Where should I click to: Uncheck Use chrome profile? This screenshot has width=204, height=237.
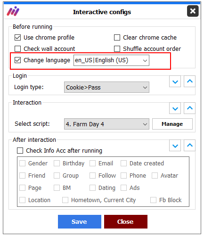tap(17, 38)
